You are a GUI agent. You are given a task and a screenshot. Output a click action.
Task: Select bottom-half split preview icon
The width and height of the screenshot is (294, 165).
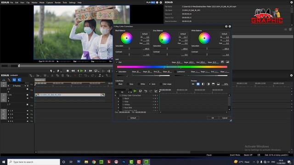click(218, 84)
